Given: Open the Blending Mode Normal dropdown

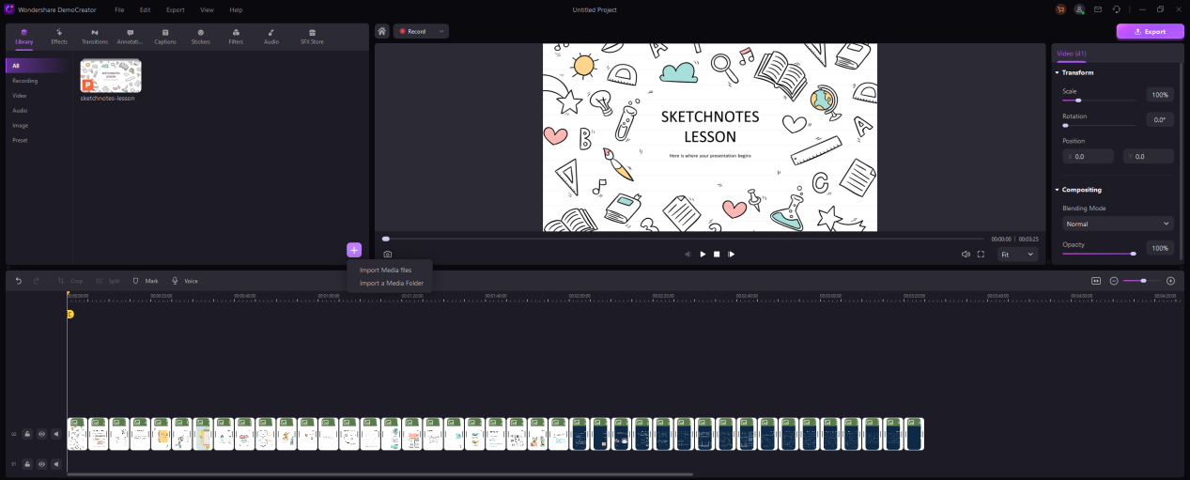Looking at the screenshot, I should [x=1118, y=224].
